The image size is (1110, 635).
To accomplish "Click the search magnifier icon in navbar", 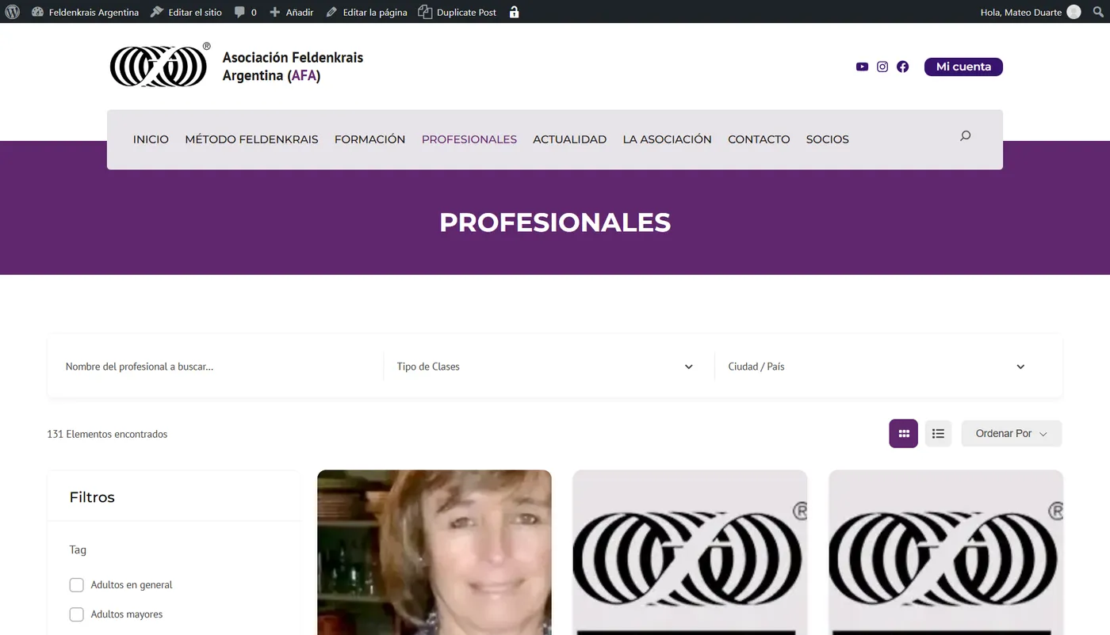I will [x=965, y=136].
